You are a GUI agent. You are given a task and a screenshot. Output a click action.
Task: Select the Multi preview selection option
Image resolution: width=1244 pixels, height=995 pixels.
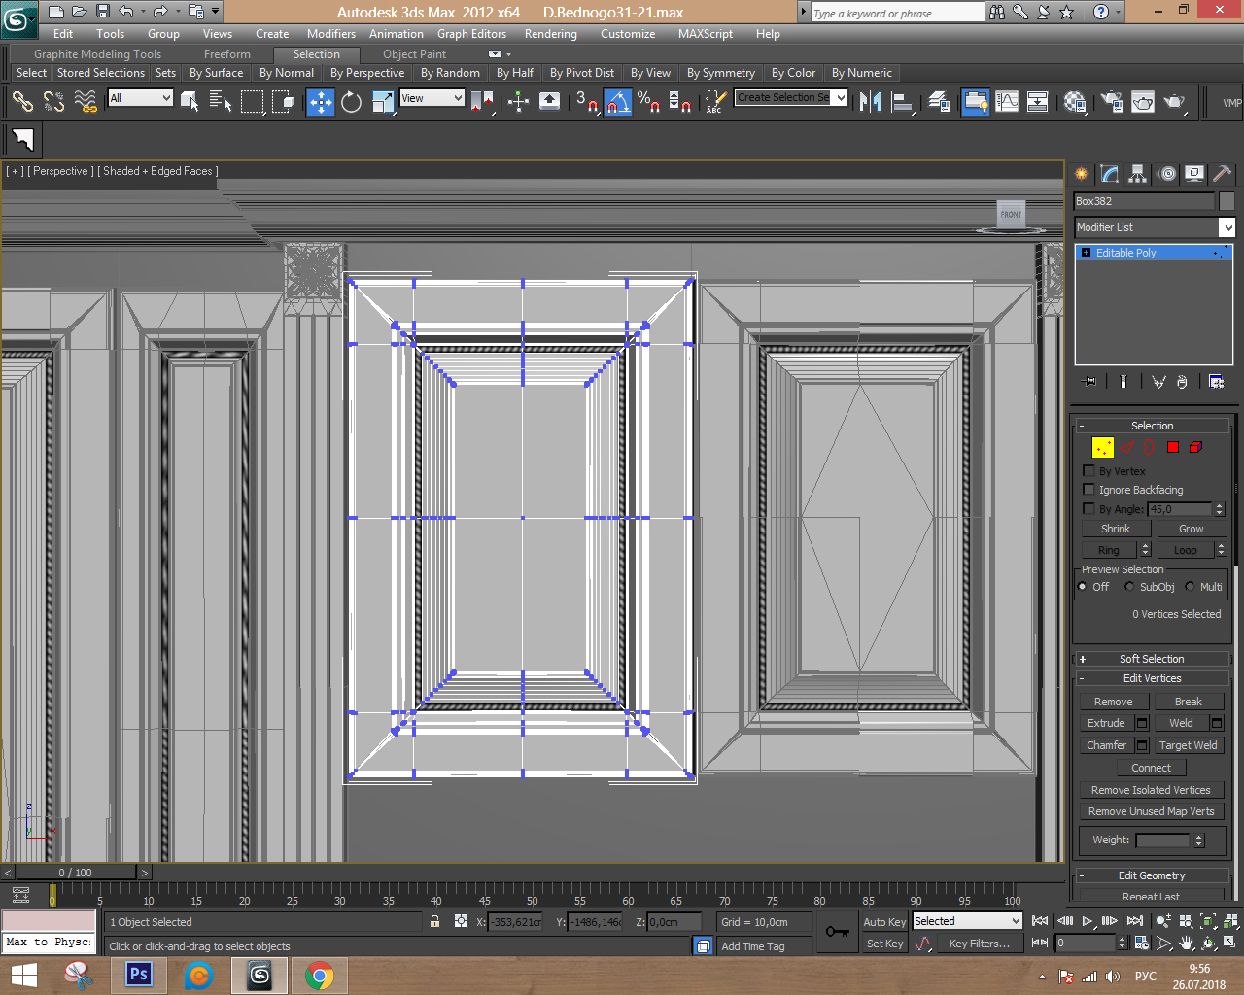click(1190, 587)
